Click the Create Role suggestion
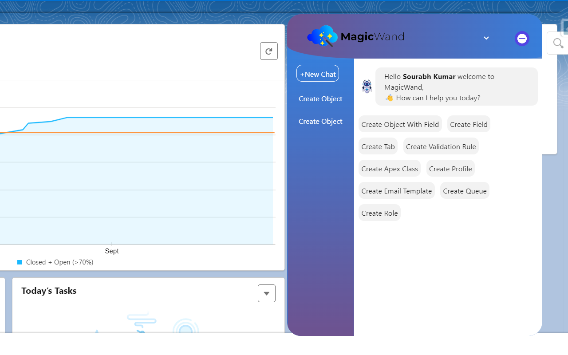The width and height of the screenshot is (568, 355). [379, 213]
